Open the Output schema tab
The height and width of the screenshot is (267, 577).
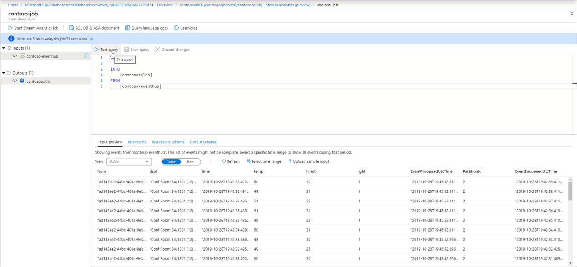click(203, 142)
